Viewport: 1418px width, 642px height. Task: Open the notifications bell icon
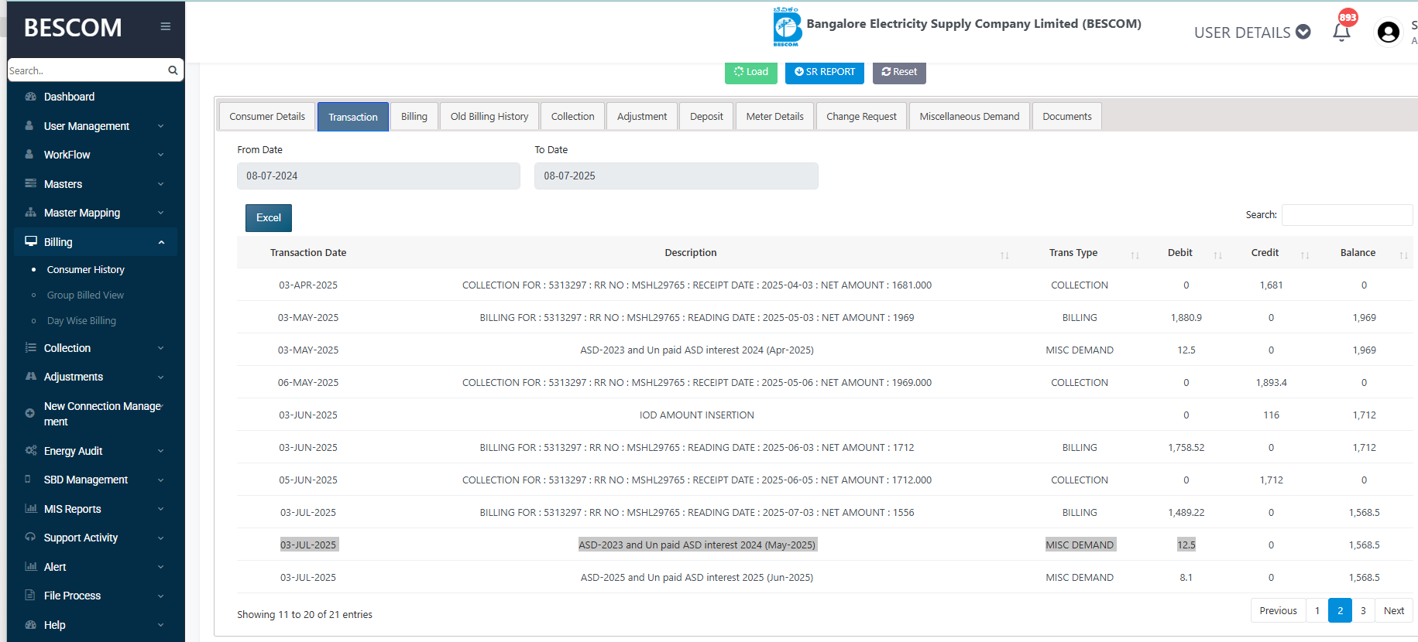click(1341, 32)
